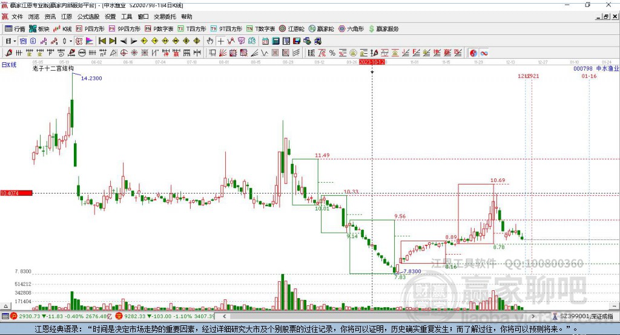Open the P四方形 tool
This screenshot has width=620, height=335.
pos(90,29)
